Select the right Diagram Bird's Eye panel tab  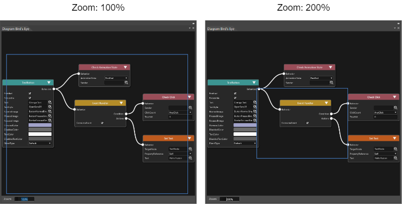[x=221, y=28]
